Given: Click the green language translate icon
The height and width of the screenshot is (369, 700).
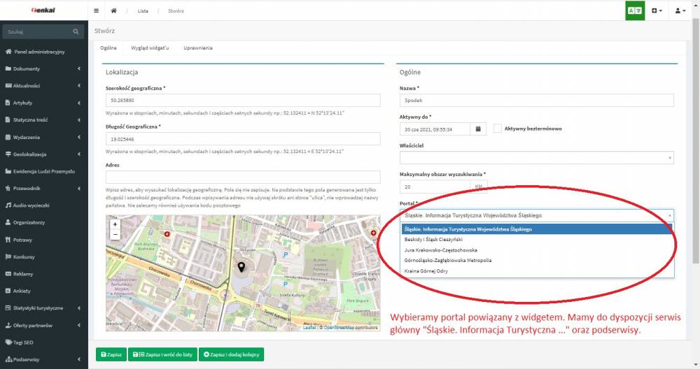Looking at the screenshot, I should click(x=635, y=11).
